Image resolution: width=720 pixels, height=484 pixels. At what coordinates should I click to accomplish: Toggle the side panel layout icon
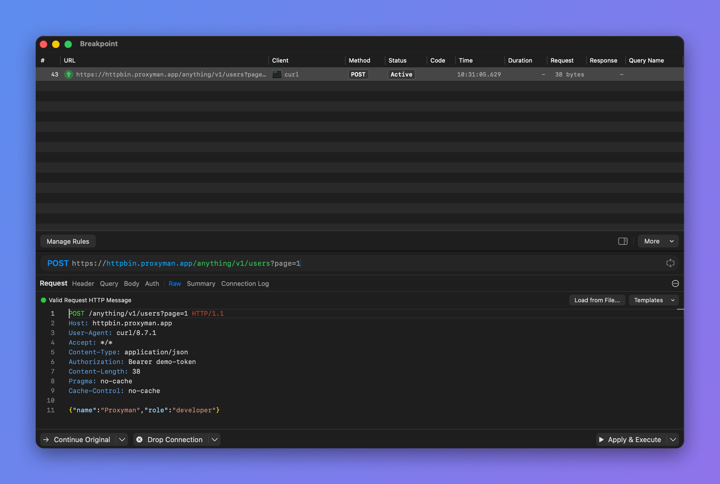(623, 241)
